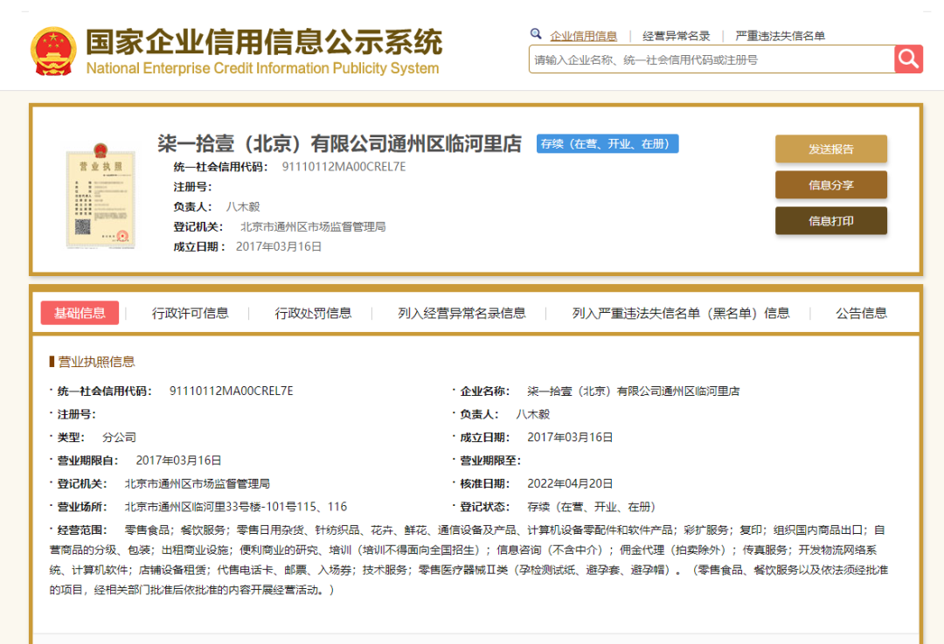Open the 列入严重违法失信名单（黑名单）信息 tab
Image resolution: width=944 pixels, height=644 pixels.
point(681,313)
